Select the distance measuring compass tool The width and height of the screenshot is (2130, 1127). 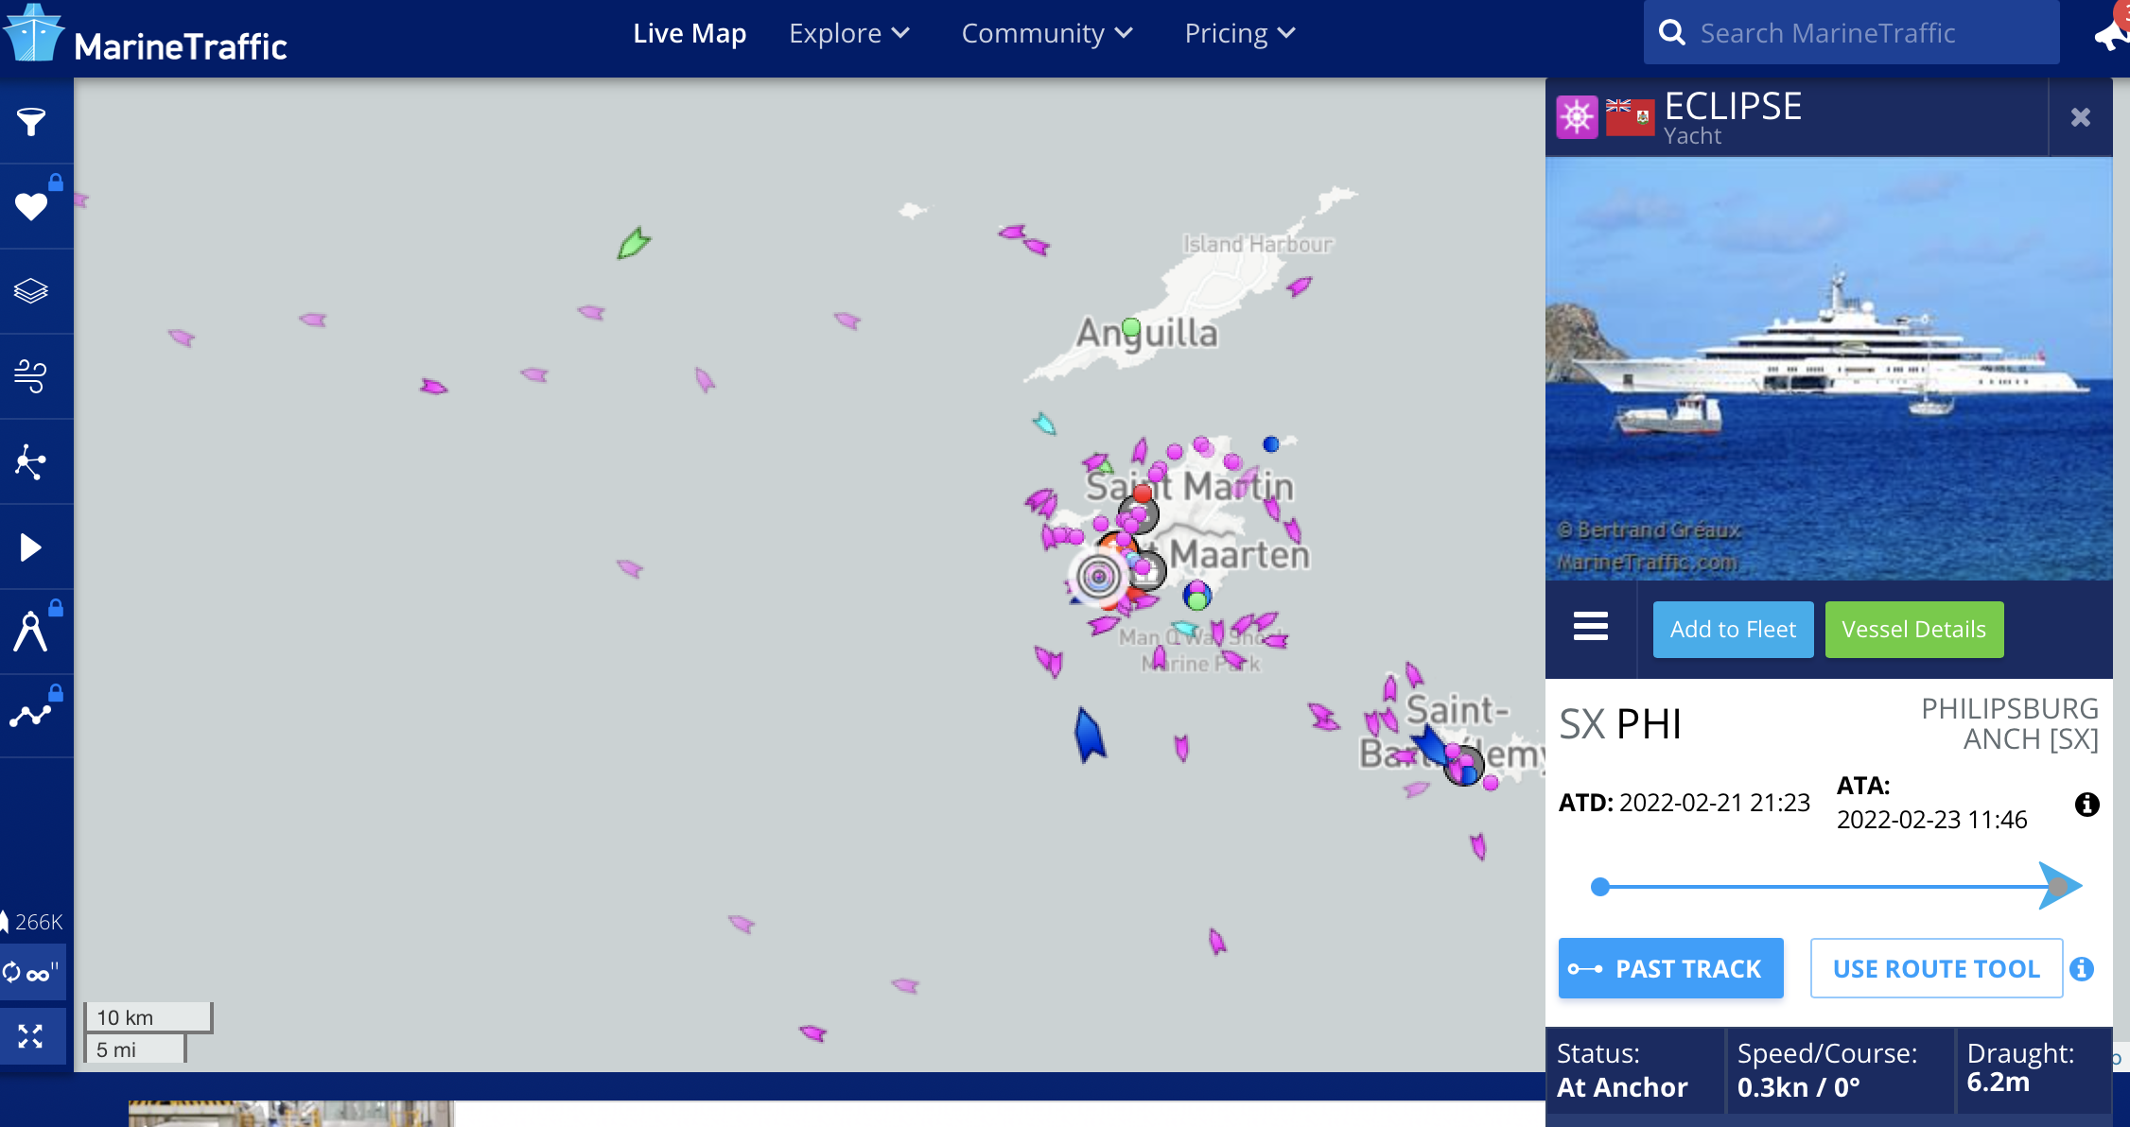pyautogui.click(x=31, y=632)
